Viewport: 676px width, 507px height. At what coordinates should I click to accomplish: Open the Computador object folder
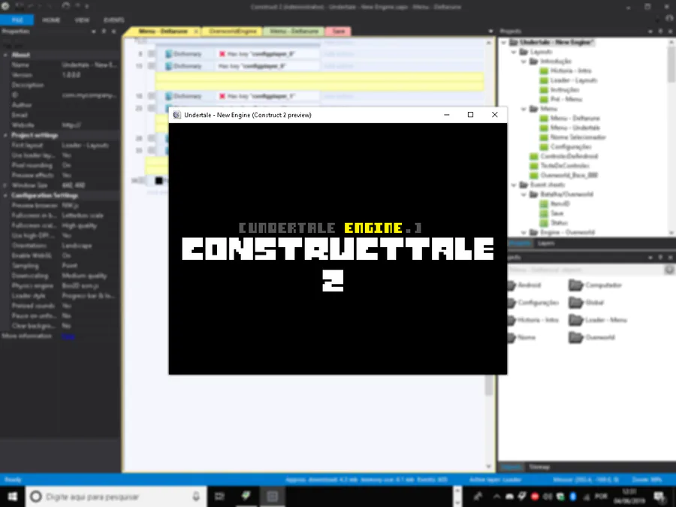point(596,285)
